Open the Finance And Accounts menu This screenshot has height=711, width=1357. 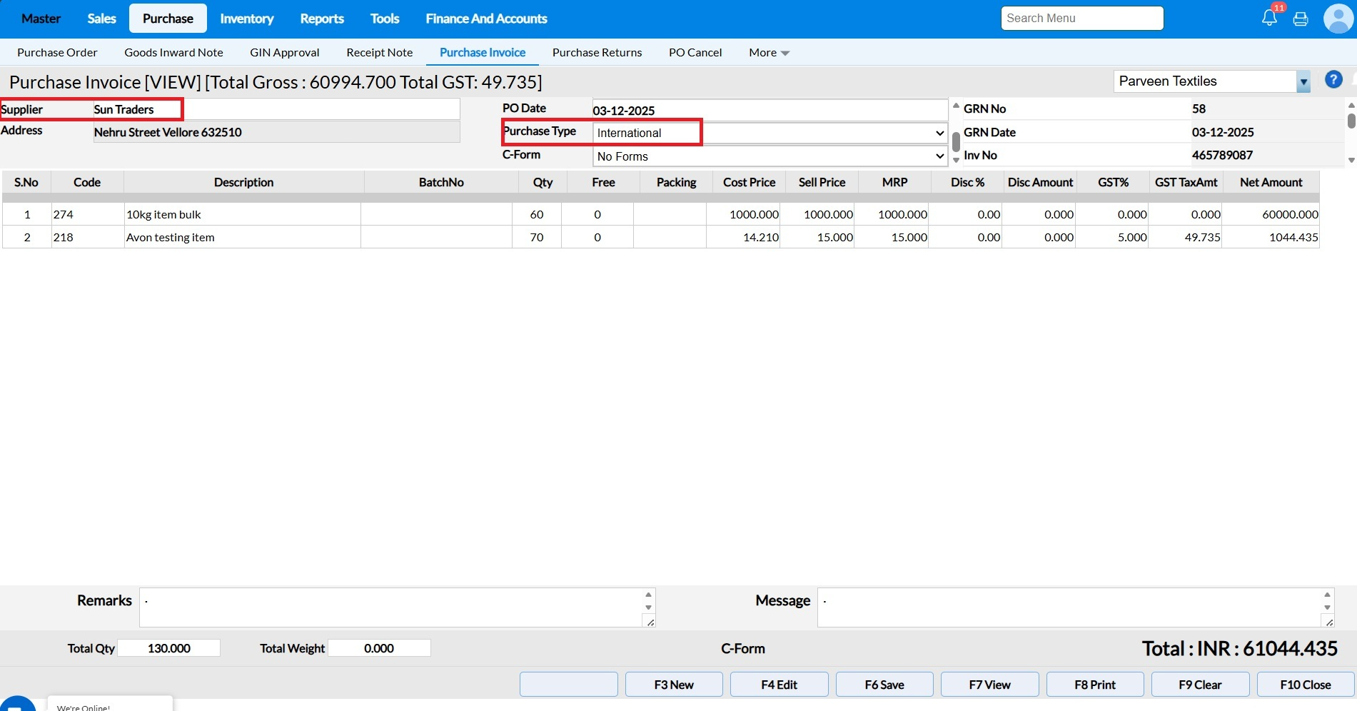tap(486, 19)
